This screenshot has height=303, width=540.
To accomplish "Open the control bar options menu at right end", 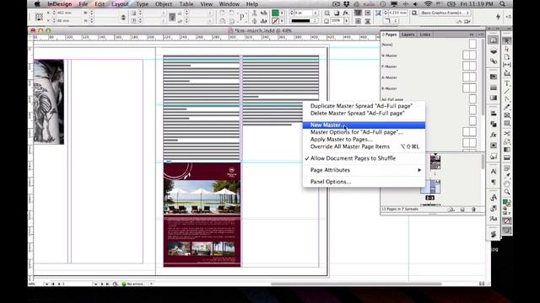I will [x=509, y=17].
